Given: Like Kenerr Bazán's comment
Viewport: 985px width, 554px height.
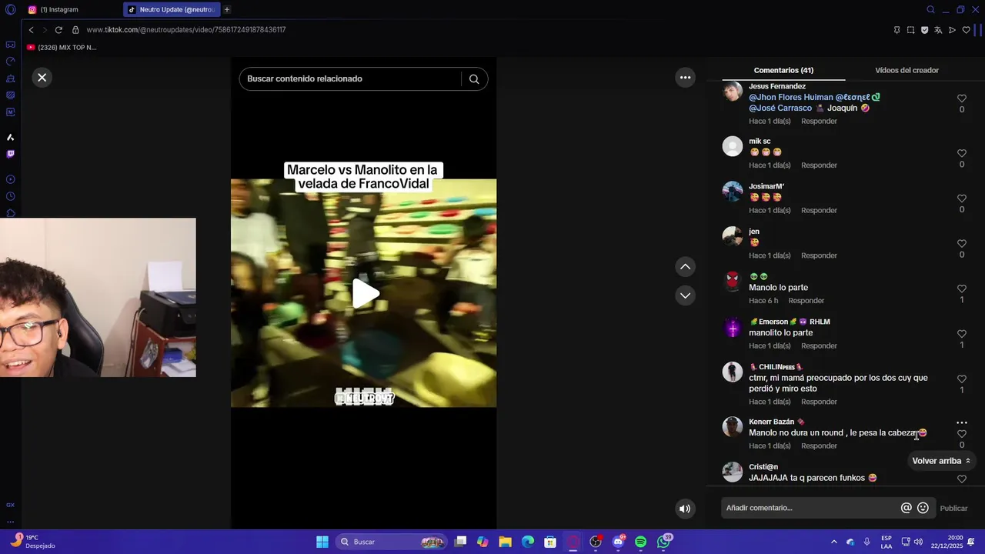Looking at the screenshot, I should tap(962, 434).
